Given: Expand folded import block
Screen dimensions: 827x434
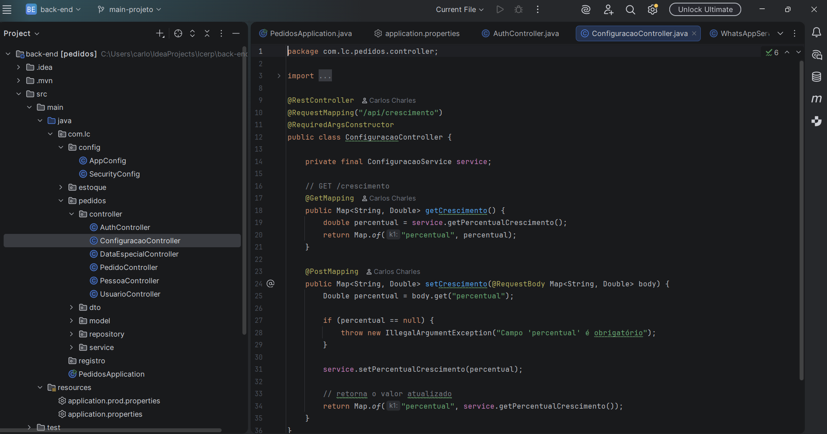Looking at the screenshot, I should pyautogui.click(x=279, y=76).
